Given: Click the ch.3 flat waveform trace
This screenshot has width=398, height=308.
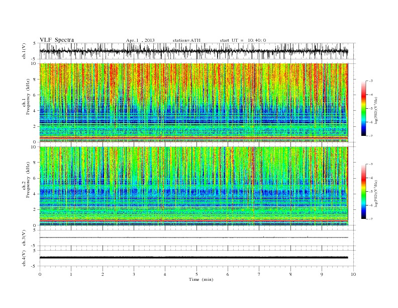Looking at the screenshot, I should tap(193, 238).
